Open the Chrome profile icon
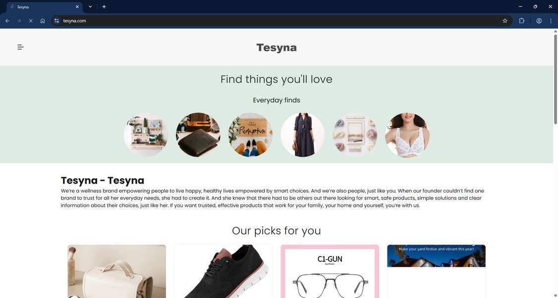 click(x=539, y=21)
